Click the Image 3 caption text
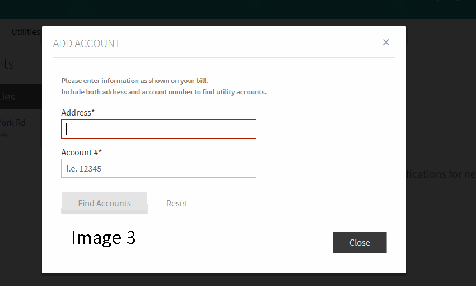Viewport: 476px width, 286px height. [103, 238]
